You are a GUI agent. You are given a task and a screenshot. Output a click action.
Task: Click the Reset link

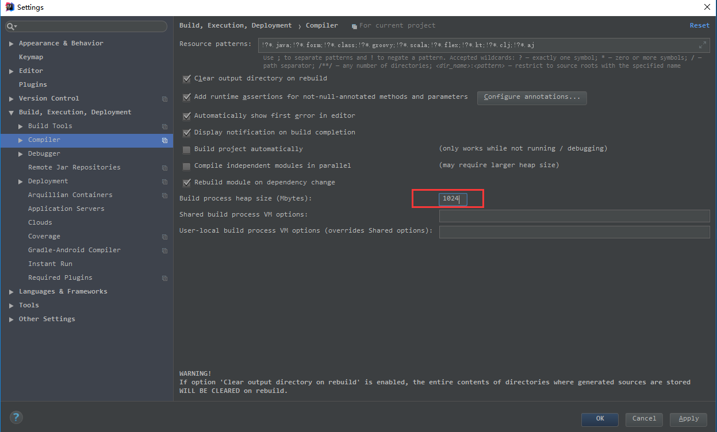click(699, 25)
